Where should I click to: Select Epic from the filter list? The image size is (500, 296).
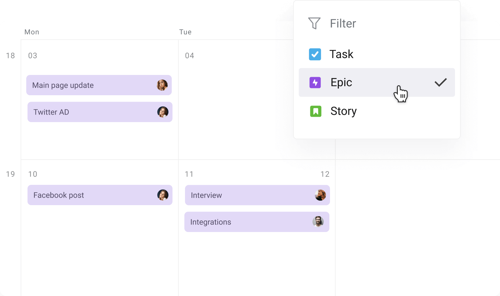pos(341,82)
